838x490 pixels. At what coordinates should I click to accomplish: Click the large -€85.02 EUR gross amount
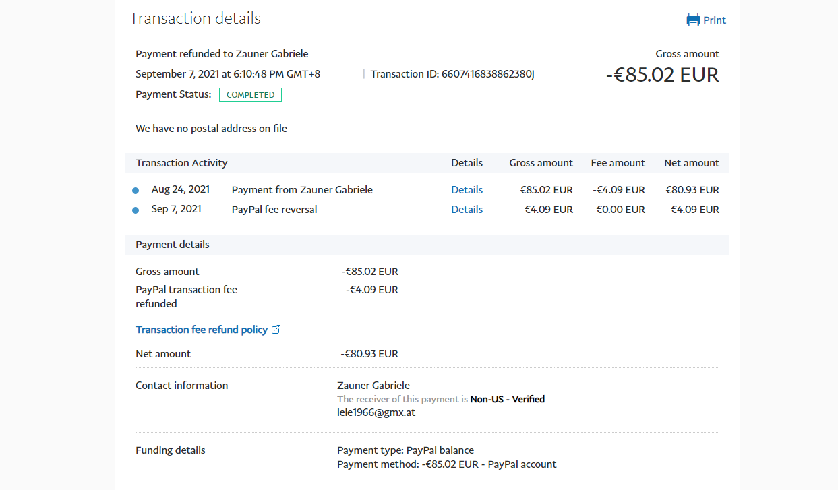(x=662, y=75)
